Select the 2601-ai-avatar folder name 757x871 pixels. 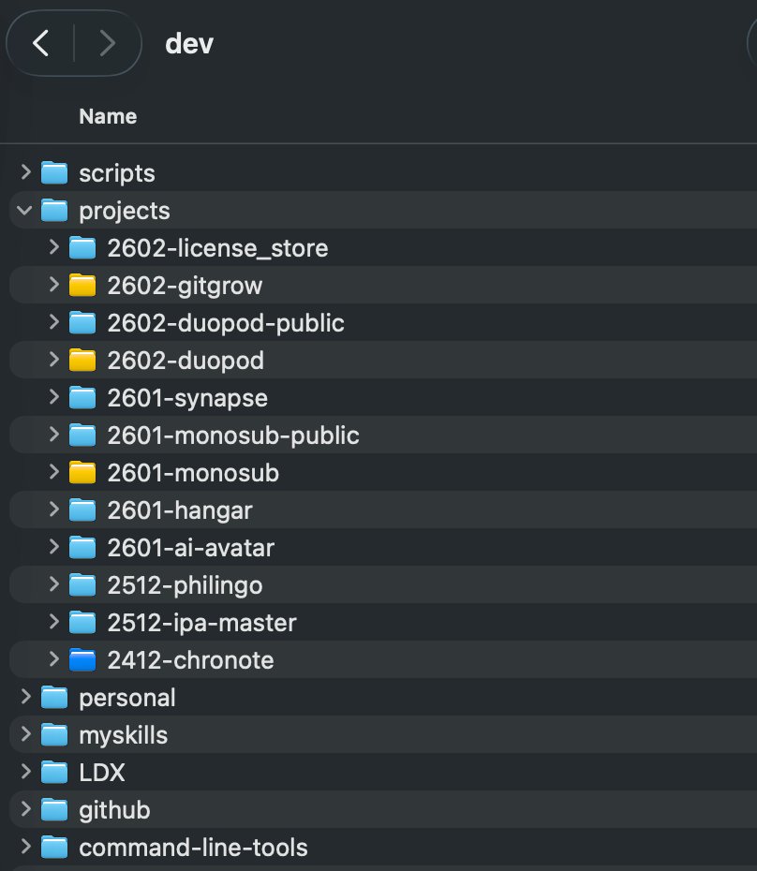(190, 548)
